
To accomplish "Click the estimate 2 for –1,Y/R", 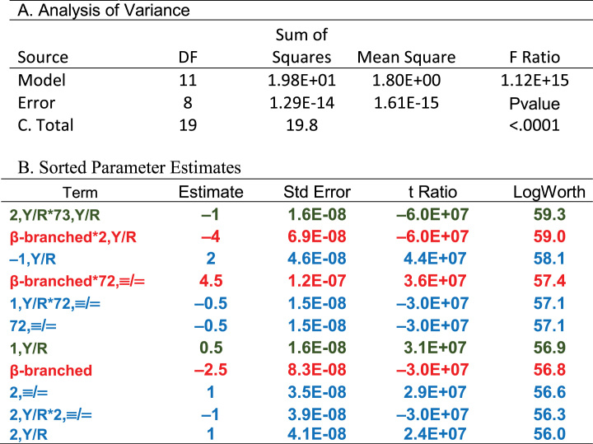I will click(x=211, y=259).
